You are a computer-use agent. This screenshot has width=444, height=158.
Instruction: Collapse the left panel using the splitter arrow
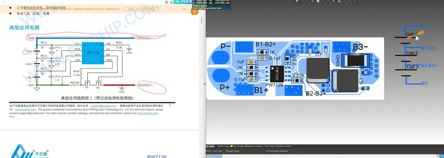pyautogui.click(x=205, y=84)
